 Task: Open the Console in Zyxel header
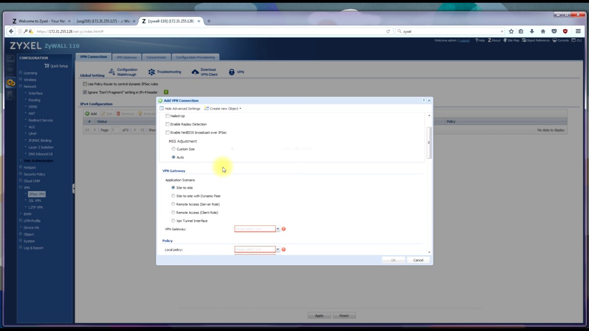point(561,40)
